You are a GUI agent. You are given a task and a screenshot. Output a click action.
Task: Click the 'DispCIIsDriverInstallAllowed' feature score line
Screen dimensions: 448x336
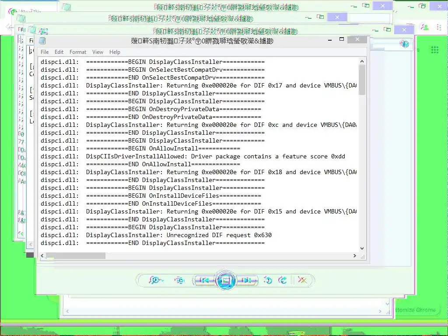[x=193, y=157]
